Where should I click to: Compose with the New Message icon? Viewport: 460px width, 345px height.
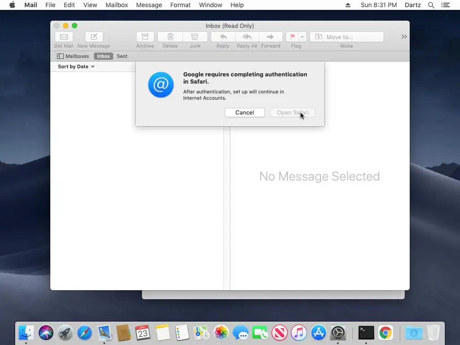point(94,37)
